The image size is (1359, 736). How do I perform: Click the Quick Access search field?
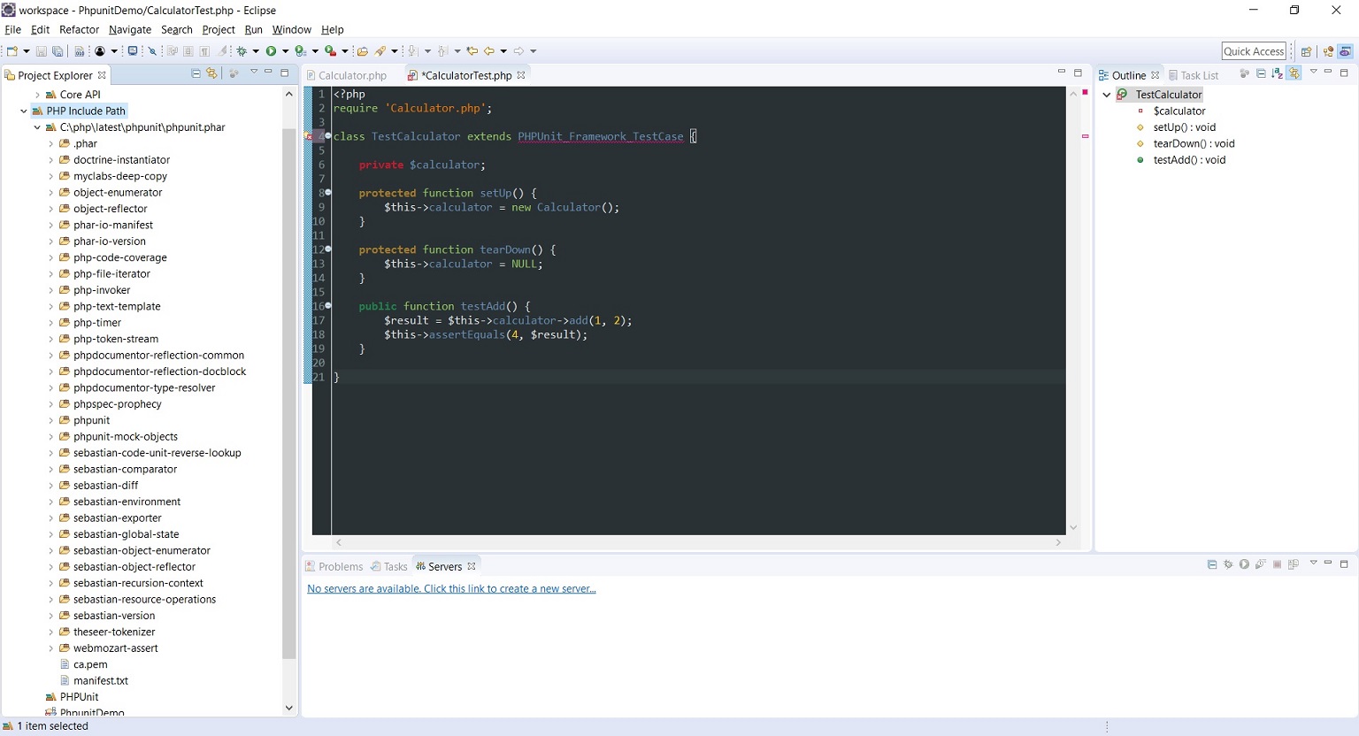(1254, 51)
